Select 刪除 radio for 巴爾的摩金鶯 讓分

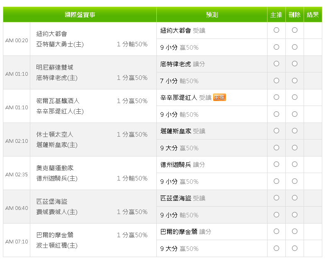294,231
